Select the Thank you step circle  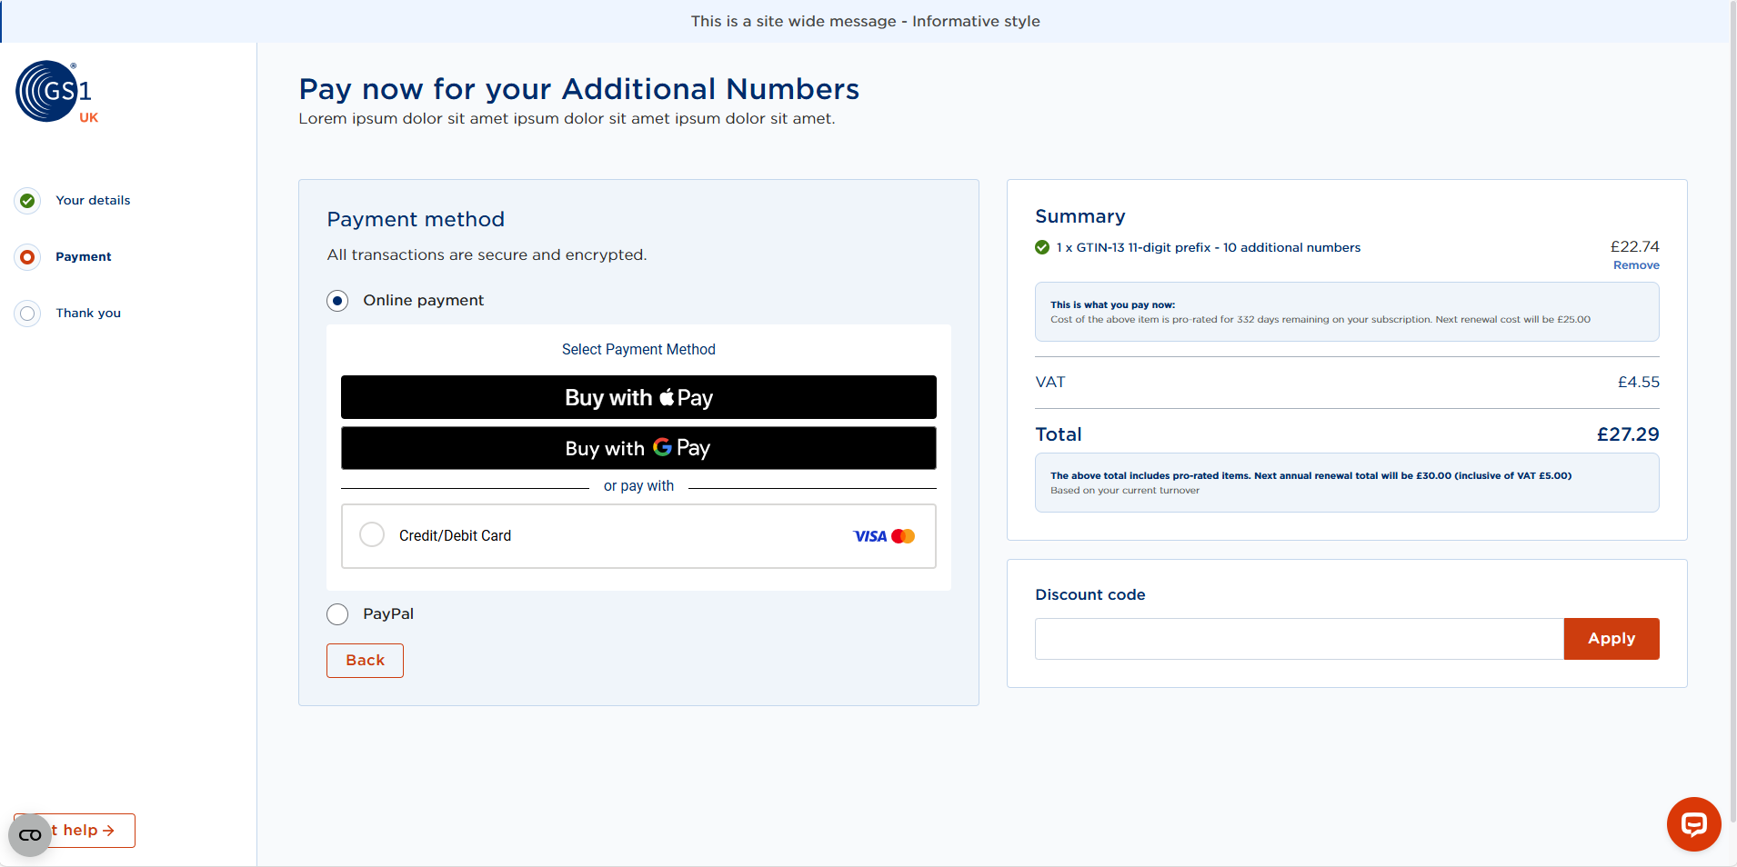pos(28,313)
